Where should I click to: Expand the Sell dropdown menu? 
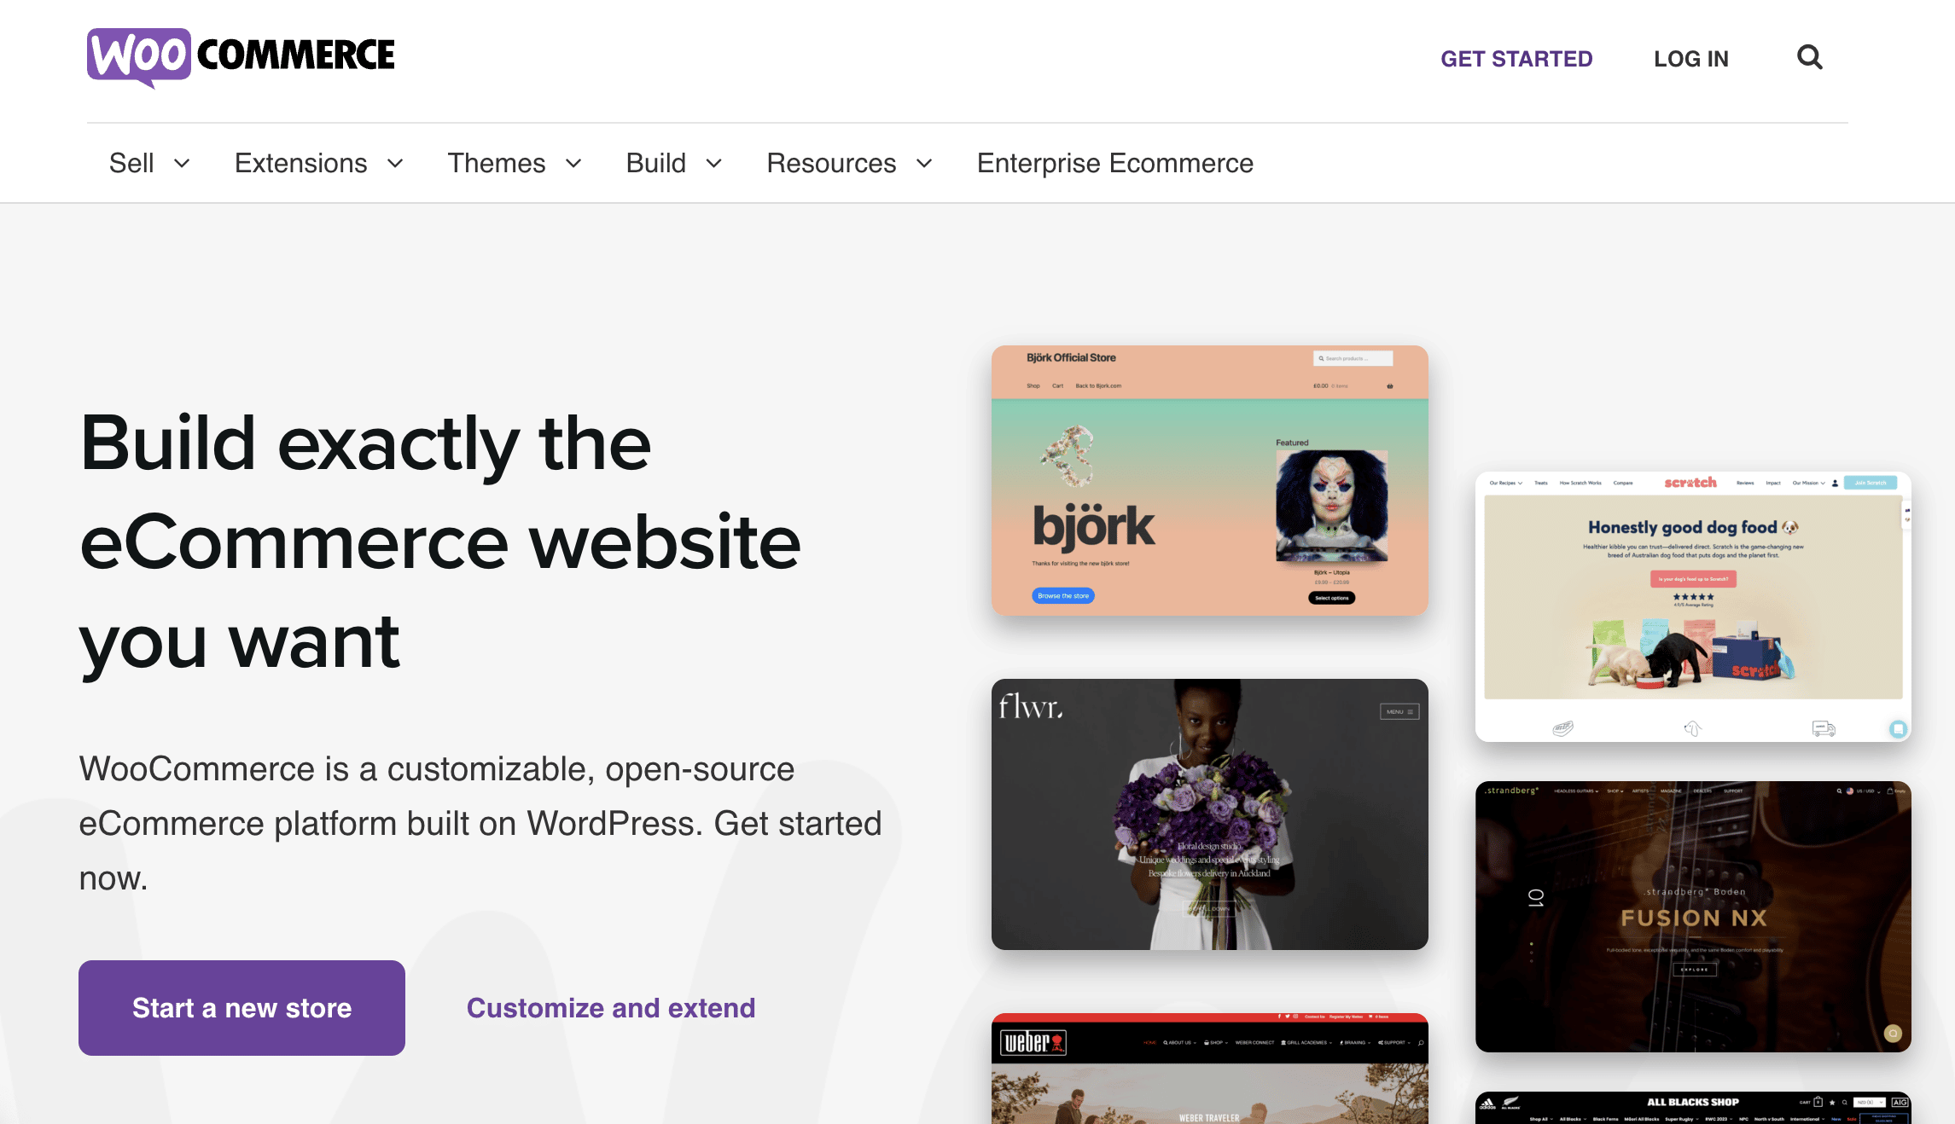click(147, 164)
